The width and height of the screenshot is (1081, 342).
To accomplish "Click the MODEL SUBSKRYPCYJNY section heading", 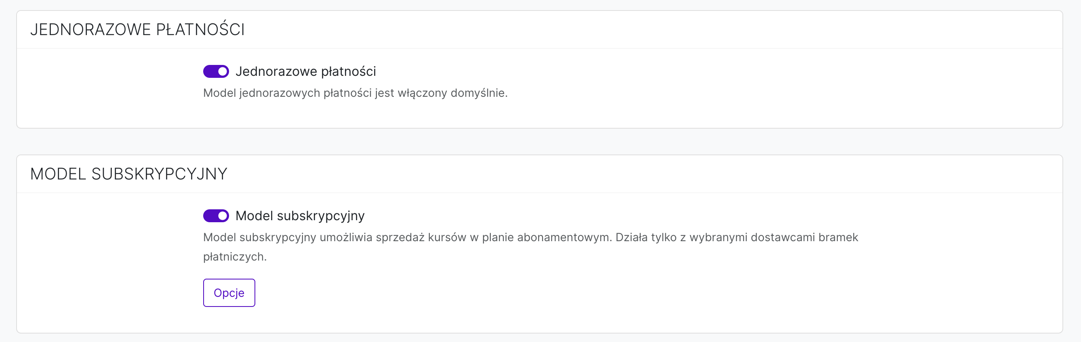I will 128,174.
